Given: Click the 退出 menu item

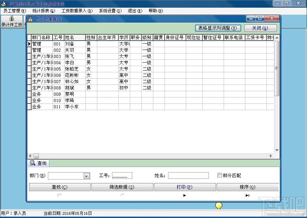Looking at the screenshot, I should coord(135,11).
